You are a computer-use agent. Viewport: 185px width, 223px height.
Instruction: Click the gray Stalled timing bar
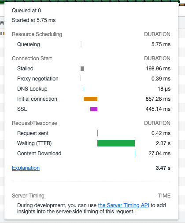click(82, 69)
